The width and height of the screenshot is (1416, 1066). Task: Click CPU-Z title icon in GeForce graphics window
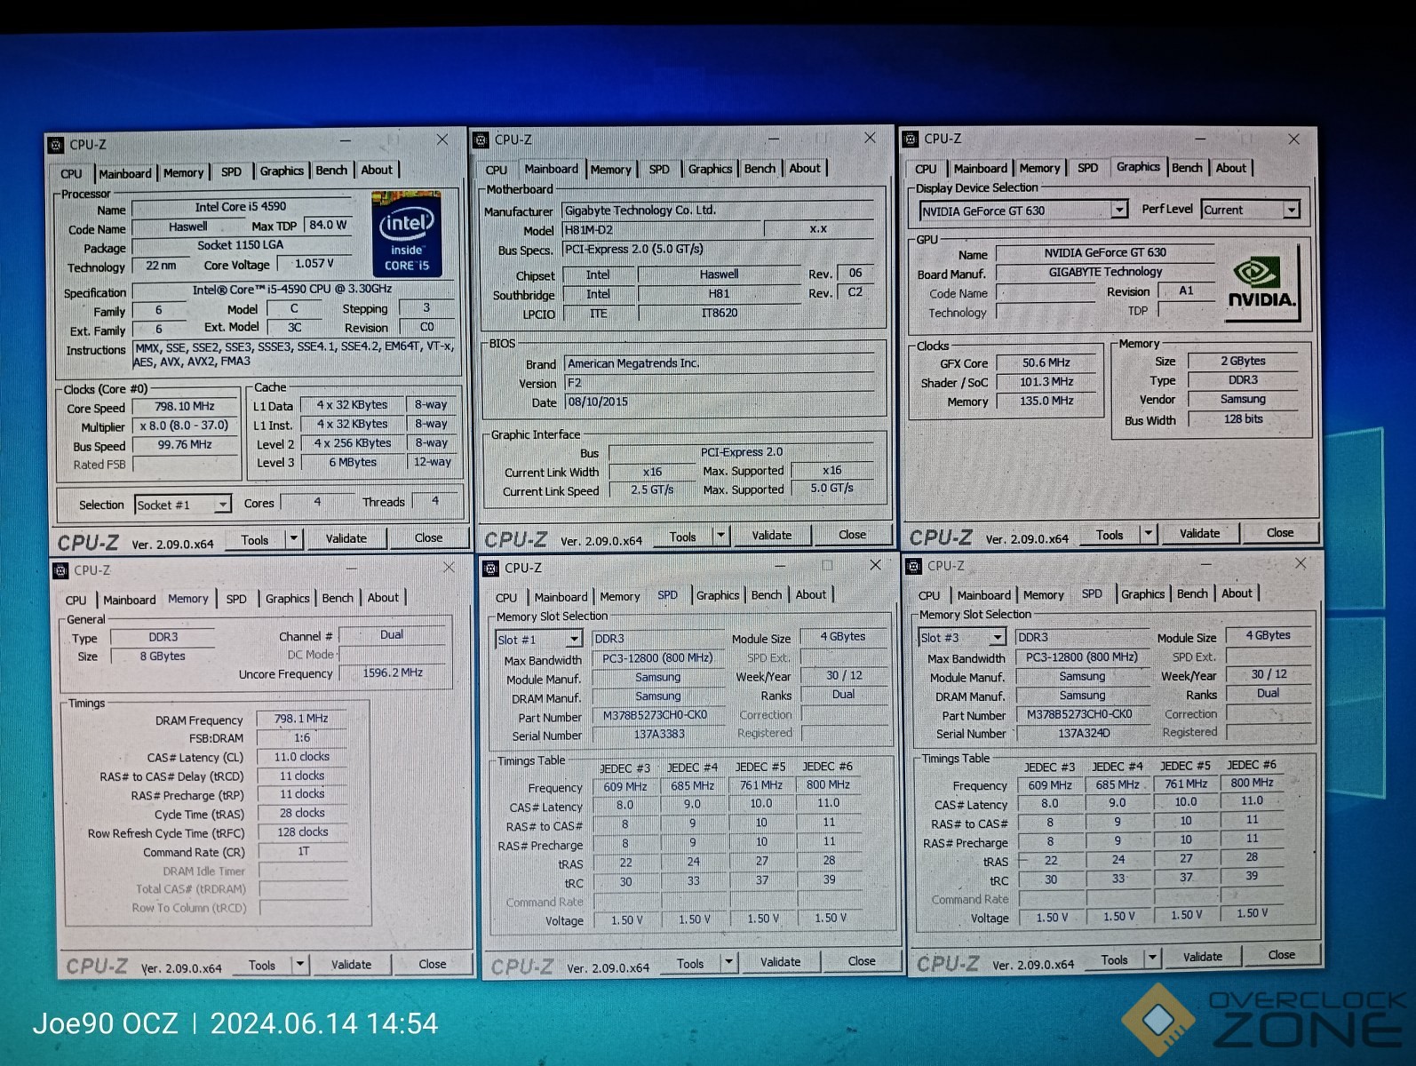click(x=911, y=139)
